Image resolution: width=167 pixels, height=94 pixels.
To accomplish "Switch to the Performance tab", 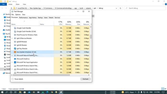I will pyautogui.click(x=23, y=17).
